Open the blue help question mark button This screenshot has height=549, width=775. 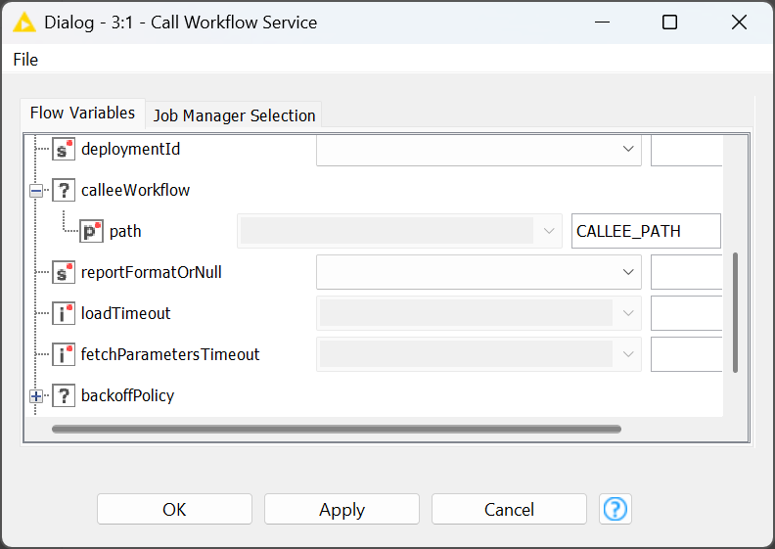(615, 509)
